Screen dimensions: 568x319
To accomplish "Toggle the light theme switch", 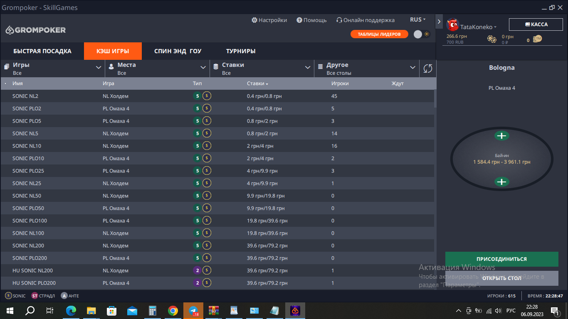I will 422,34.
